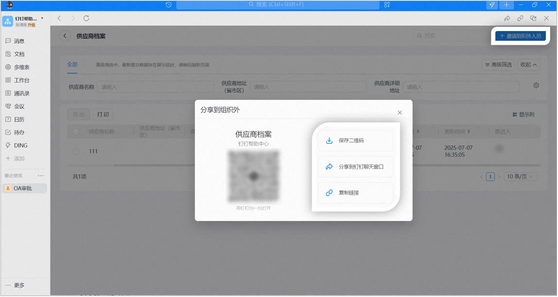Click previous page arrow in pagination
This screenshot has height=297, width=558.
coord(481,177)
